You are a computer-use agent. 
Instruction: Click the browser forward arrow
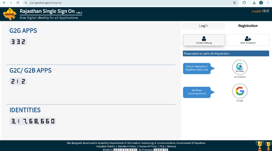click(x=11, y=3)
